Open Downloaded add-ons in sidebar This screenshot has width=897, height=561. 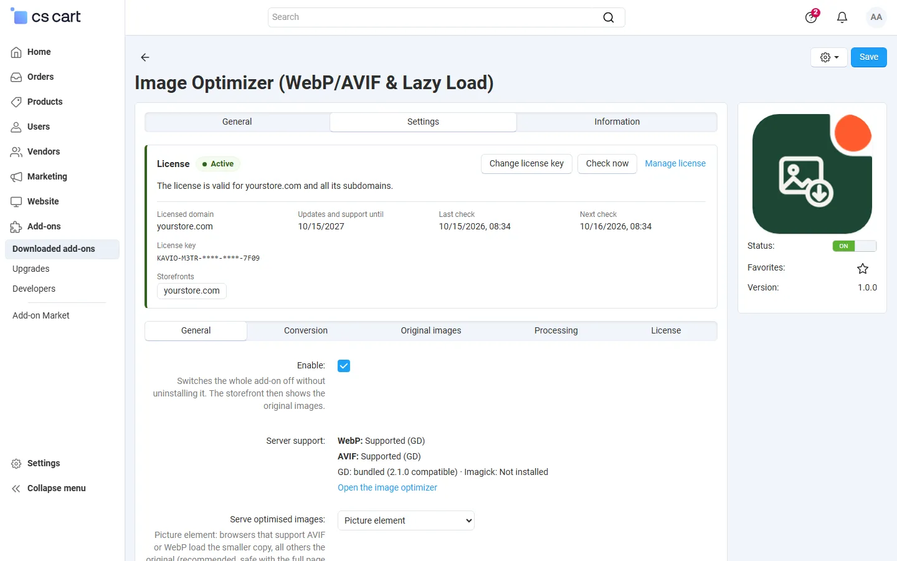click(62, 249)
